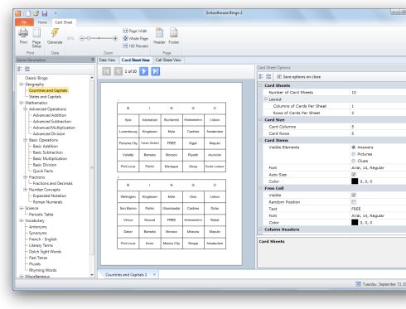Go to the next card sheet page

(143, 71)
